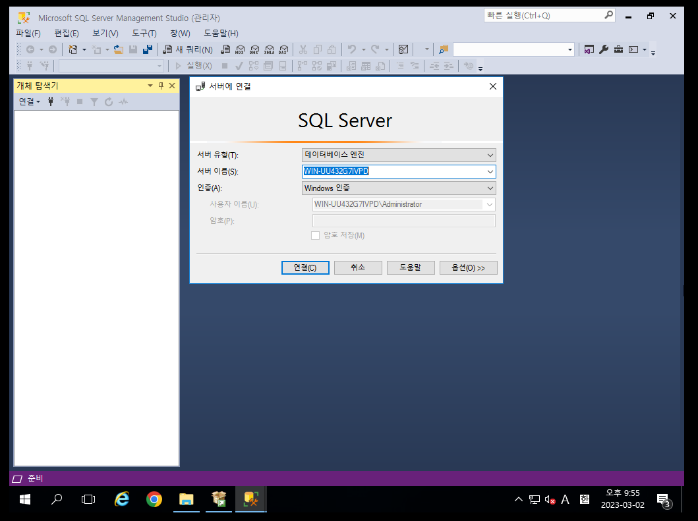The height and width of the screenshot is (521, 698).
Task: Open the Find combo box dropdown in the toolbar
Action: (x=569, y=49)
